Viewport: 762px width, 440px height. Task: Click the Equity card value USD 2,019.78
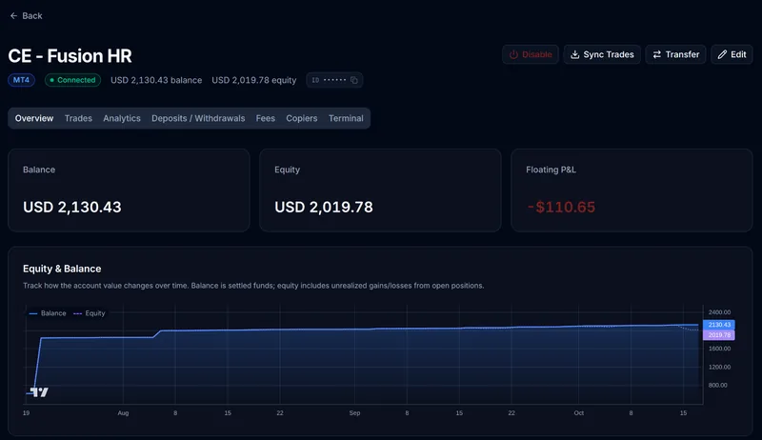tap(324, 207)
